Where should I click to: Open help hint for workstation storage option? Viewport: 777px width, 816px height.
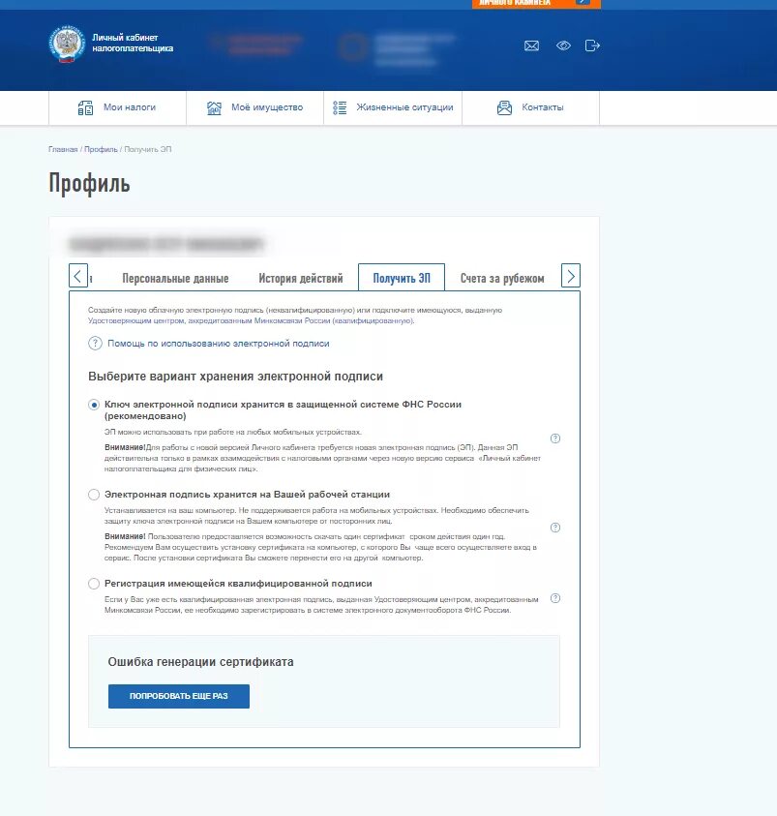555,528
